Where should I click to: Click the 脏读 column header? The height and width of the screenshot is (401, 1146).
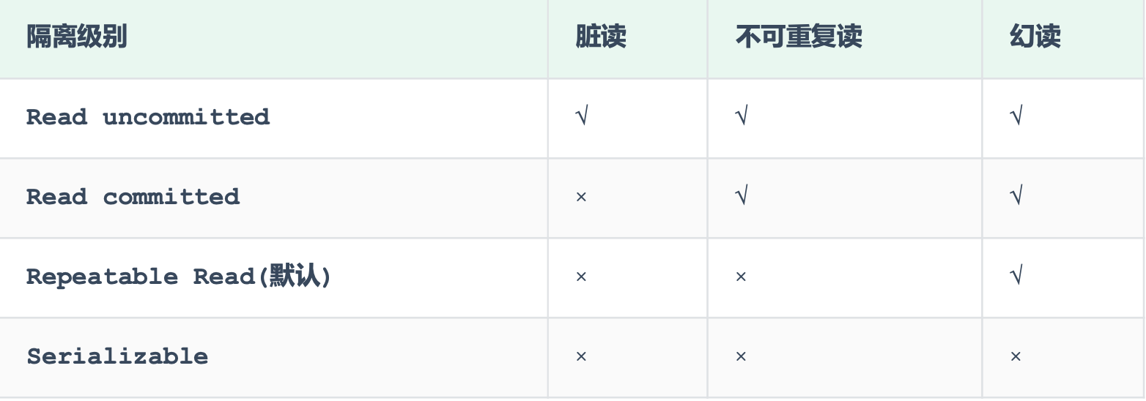pos(601,37)
